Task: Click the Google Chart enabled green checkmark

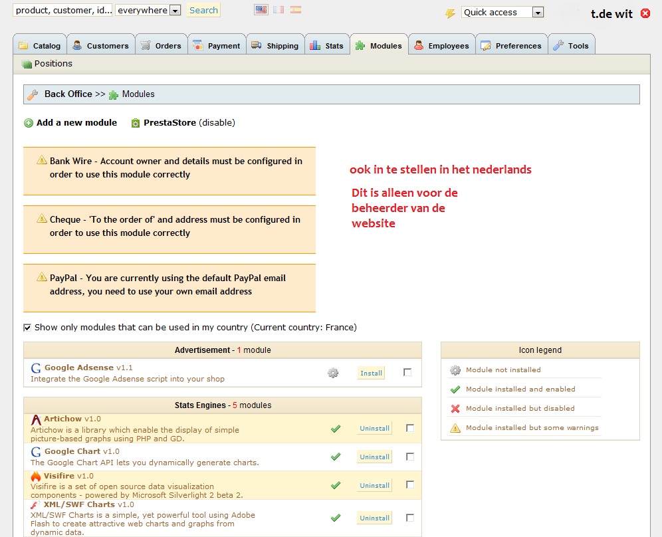Action: [336, 457]
